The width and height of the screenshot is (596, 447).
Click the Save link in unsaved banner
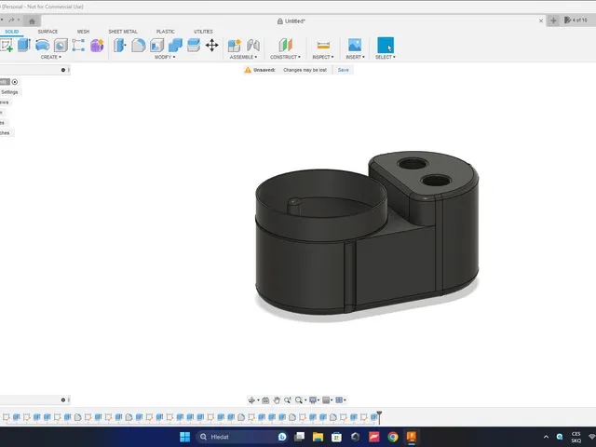point(344,70)
